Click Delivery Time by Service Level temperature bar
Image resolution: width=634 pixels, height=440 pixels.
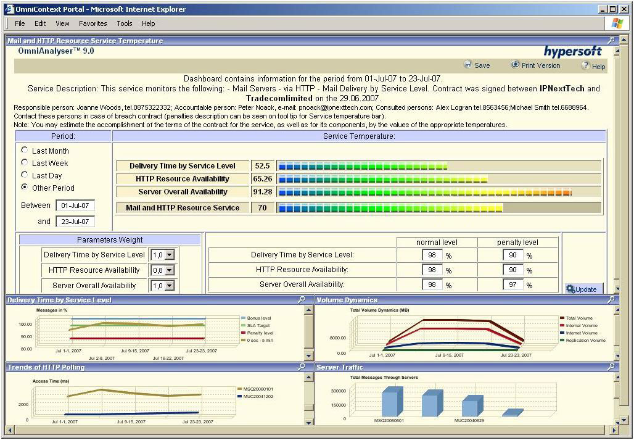438,166
